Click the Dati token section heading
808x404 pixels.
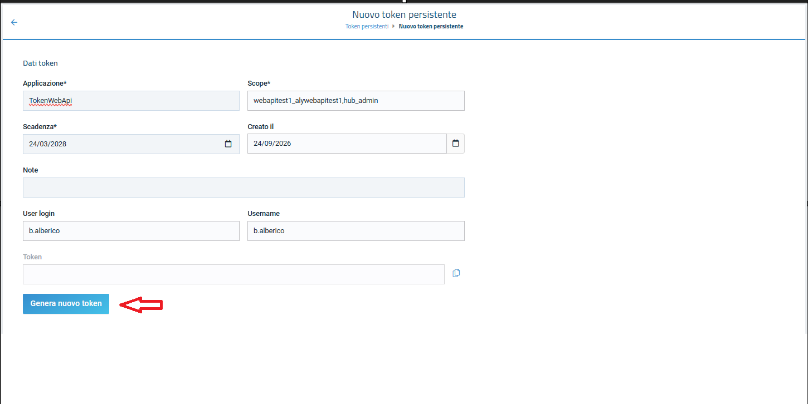(40, 63)
